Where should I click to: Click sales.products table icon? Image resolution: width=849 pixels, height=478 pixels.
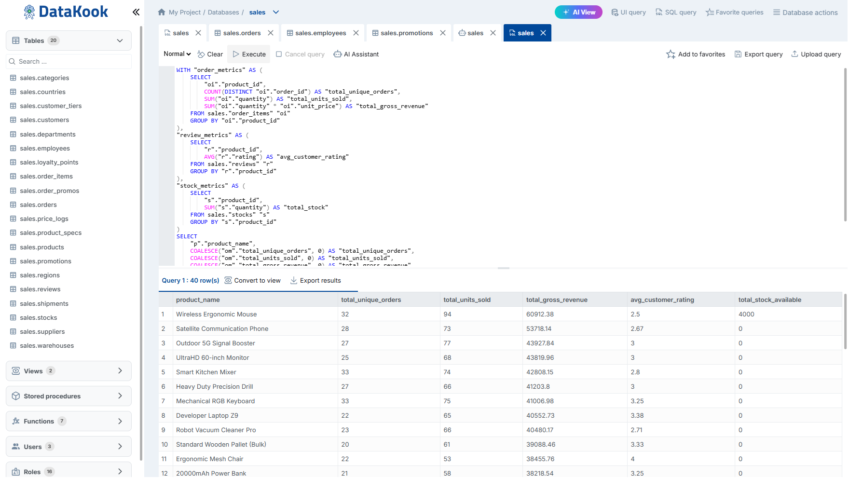pyautogui.click(x=13, y=247)
